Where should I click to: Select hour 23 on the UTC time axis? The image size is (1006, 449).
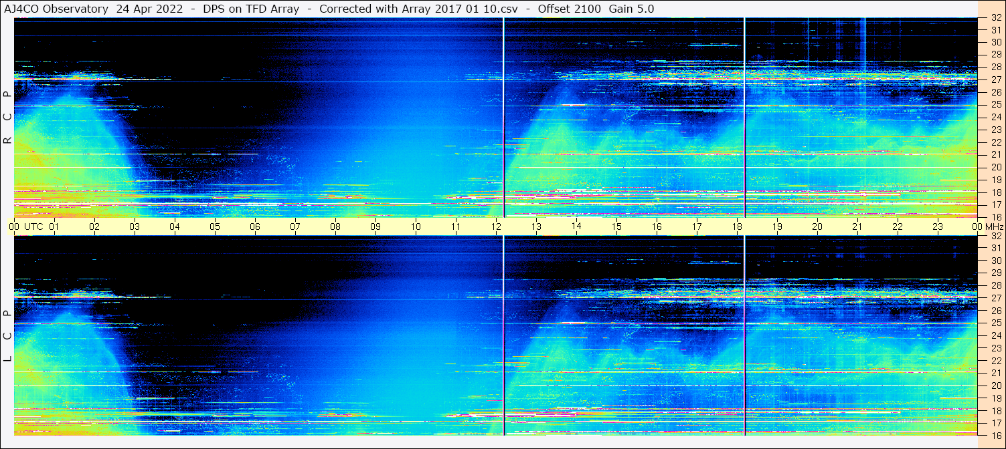938,227
